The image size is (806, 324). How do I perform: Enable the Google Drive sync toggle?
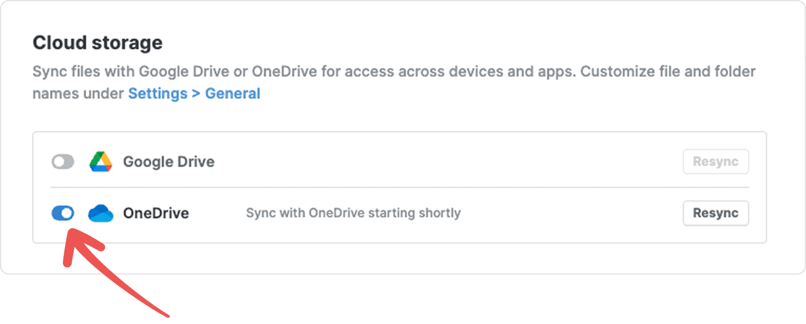click(x=63, y=162)
